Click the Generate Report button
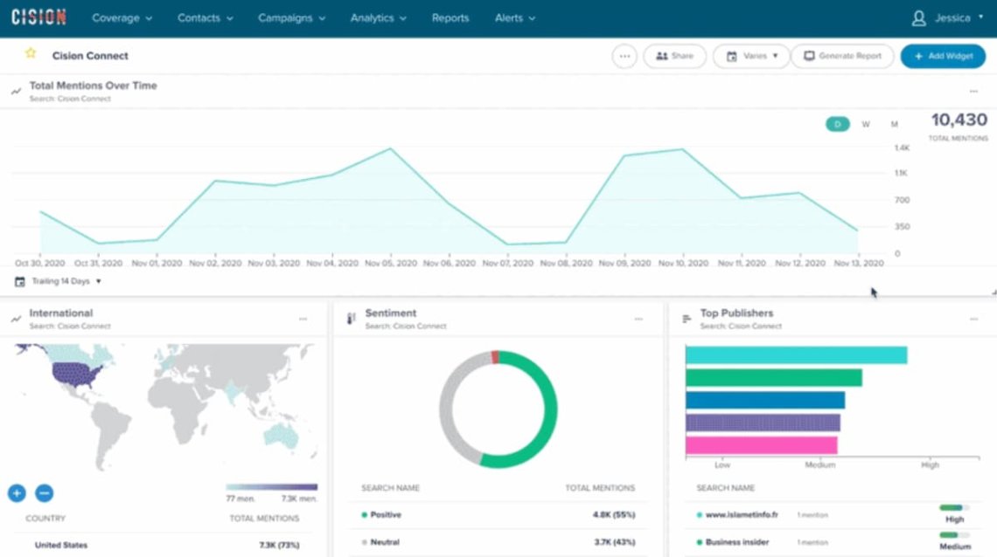The image size is (997, 557). (842, 56)
